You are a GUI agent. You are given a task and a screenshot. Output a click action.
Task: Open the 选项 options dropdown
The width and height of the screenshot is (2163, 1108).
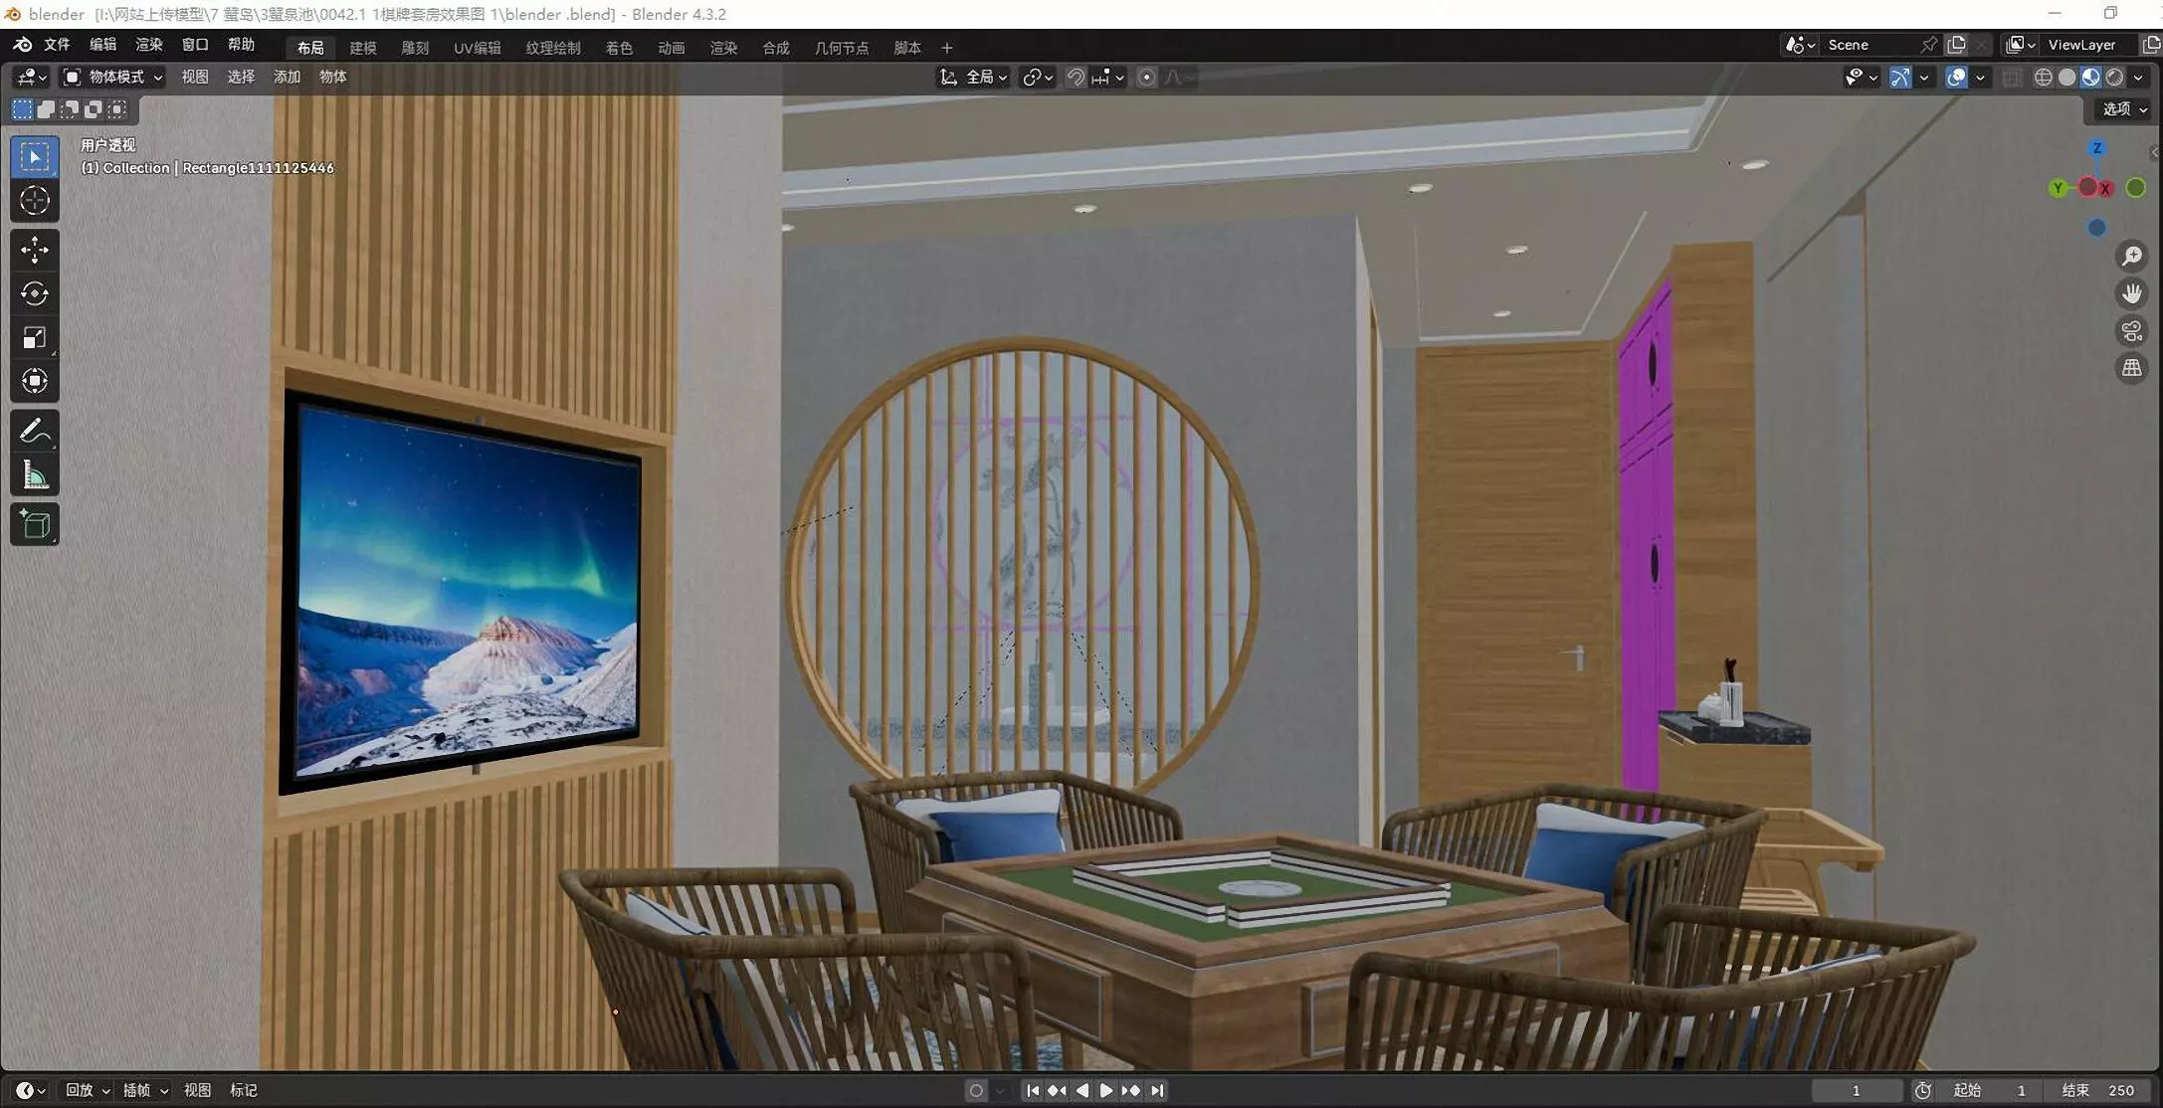(x=2124, y=109)
